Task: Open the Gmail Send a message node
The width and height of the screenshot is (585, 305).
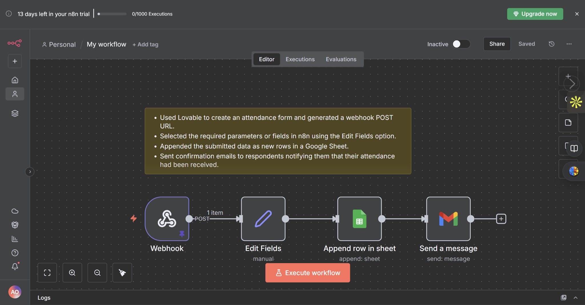Action: 448,219
